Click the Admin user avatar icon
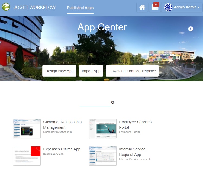203x170 pixels. (168, 7)
